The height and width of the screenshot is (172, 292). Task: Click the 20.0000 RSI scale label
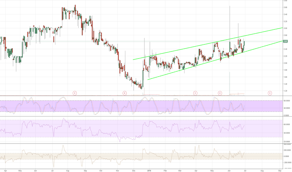287,142
